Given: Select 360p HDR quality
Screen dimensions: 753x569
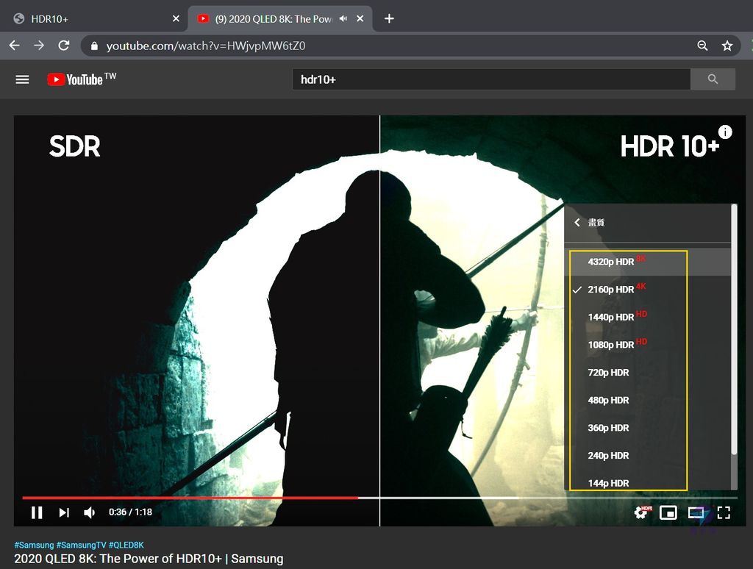Looking at the screenshot, I should [647, 428].
